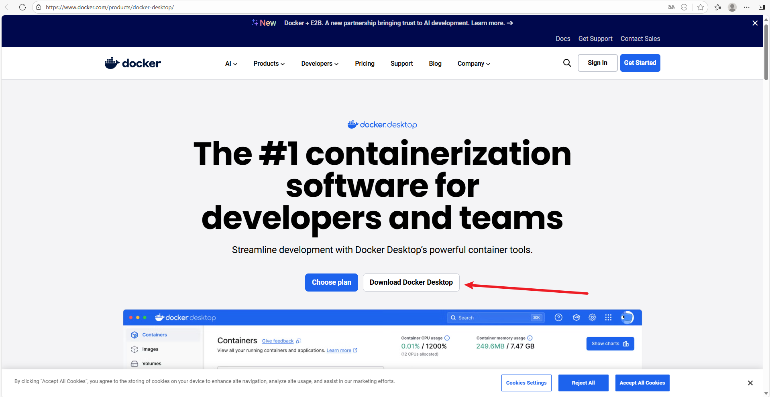770x397 pixels.
Task: Close the Docker + E2B announcement banner
Action: (755, 23)
